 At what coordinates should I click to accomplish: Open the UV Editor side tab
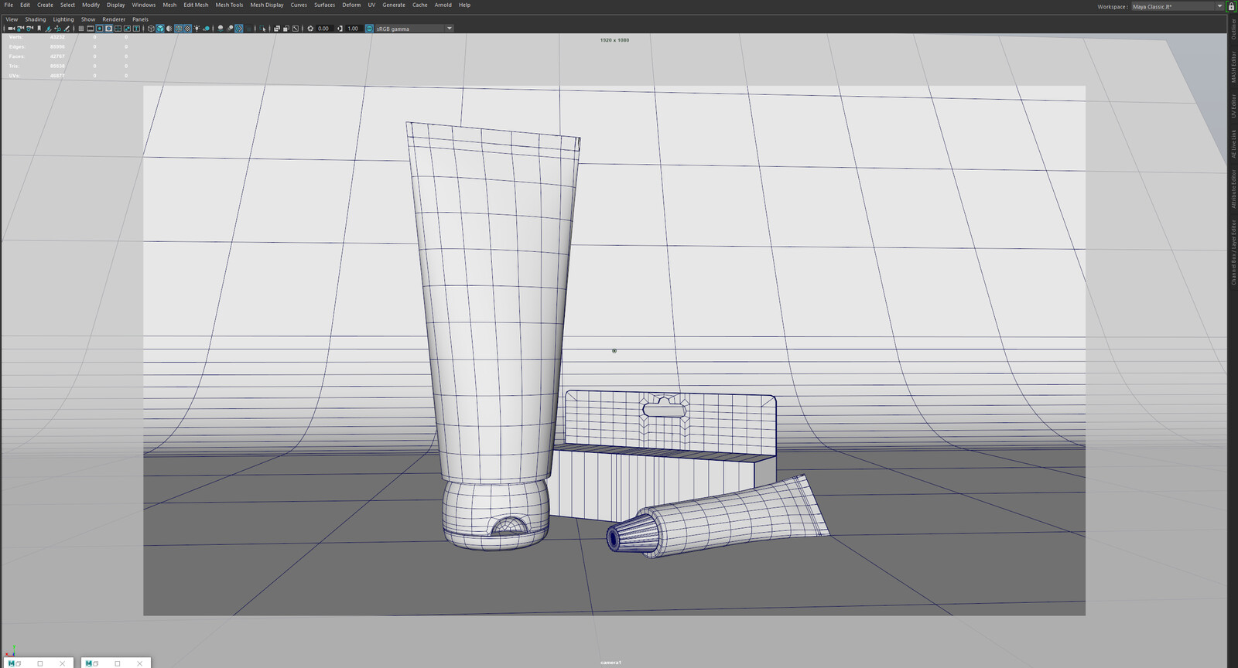(x=1233, y=105)
